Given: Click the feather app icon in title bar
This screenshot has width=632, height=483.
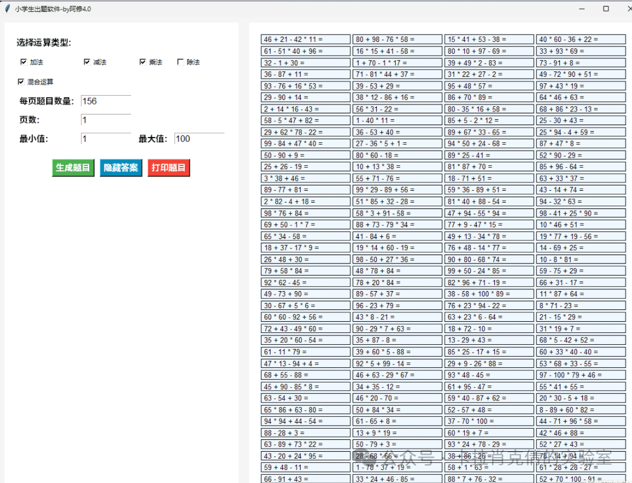Looking at the screenshot, I should [7, 9].
